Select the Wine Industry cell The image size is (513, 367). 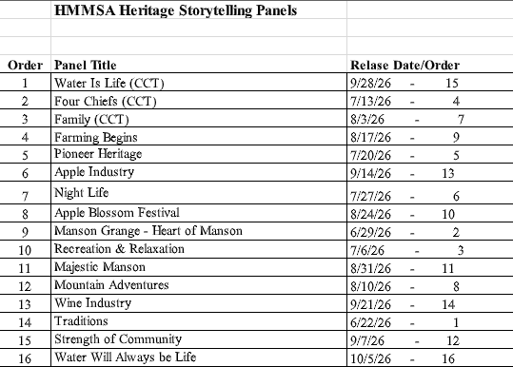199,303
